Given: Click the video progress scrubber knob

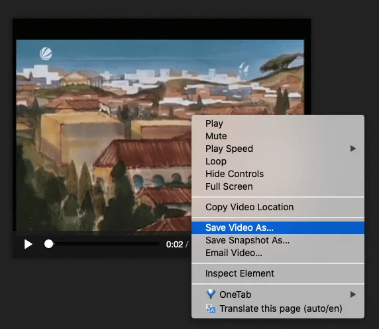Looking at the screenshot, I should (48, 244).
